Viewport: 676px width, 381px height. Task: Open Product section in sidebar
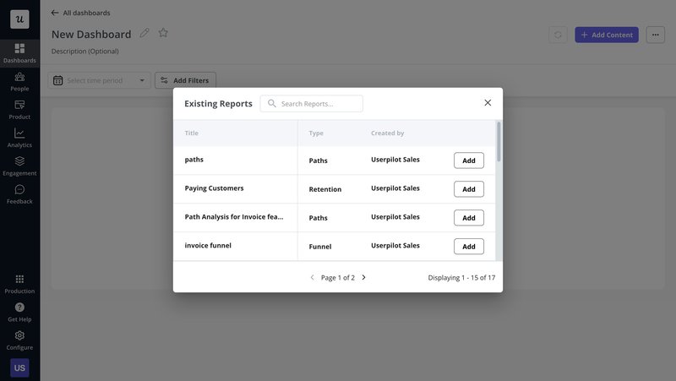click(x=19, y=109)
